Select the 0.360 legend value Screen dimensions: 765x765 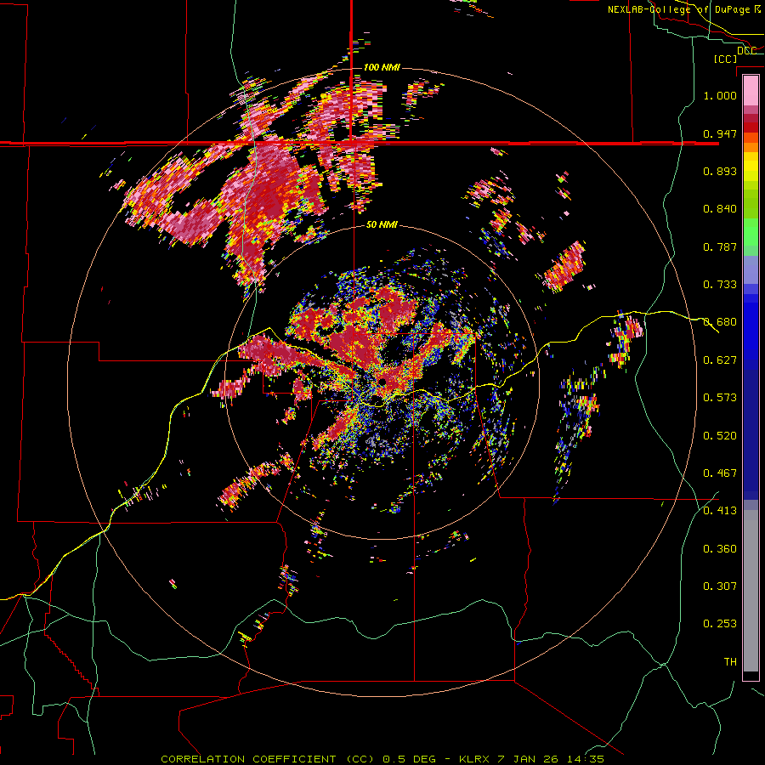(x=720, y=549)
